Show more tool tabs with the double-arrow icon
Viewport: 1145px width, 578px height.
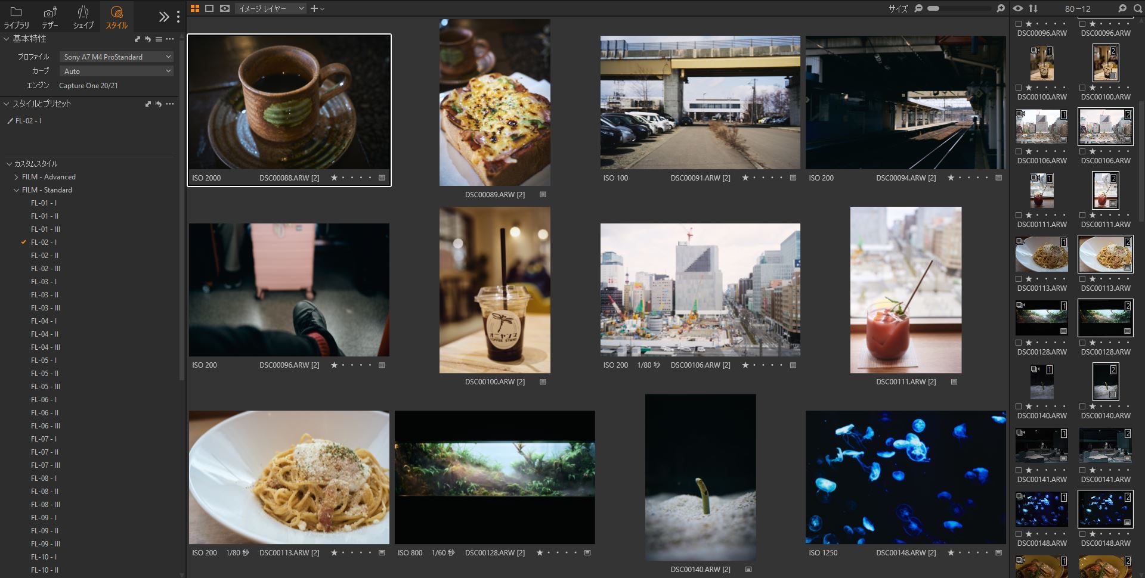(163, 17)
